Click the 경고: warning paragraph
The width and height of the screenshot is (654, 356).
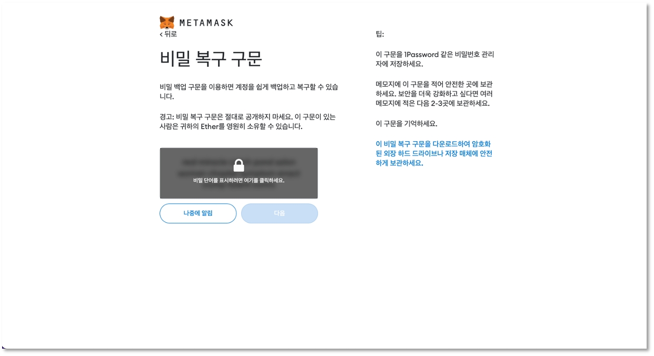[247, 122]
